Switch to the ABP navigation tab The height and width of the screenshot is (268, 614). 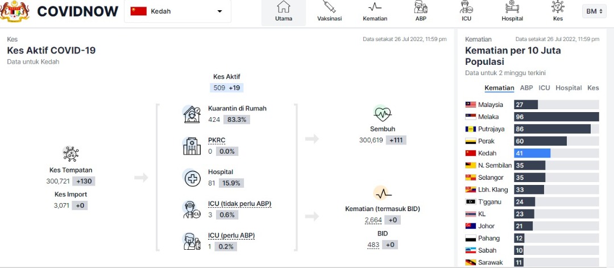pos(421,12)
